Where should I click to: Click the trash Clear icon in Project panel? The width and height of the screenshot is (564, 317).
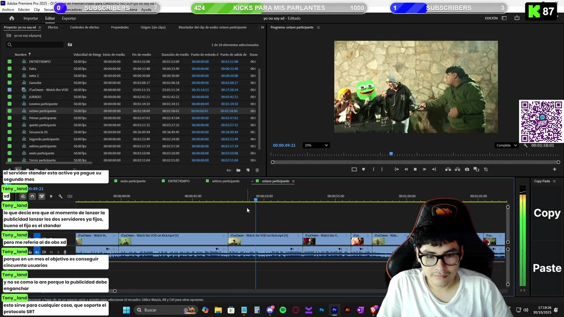257,170
